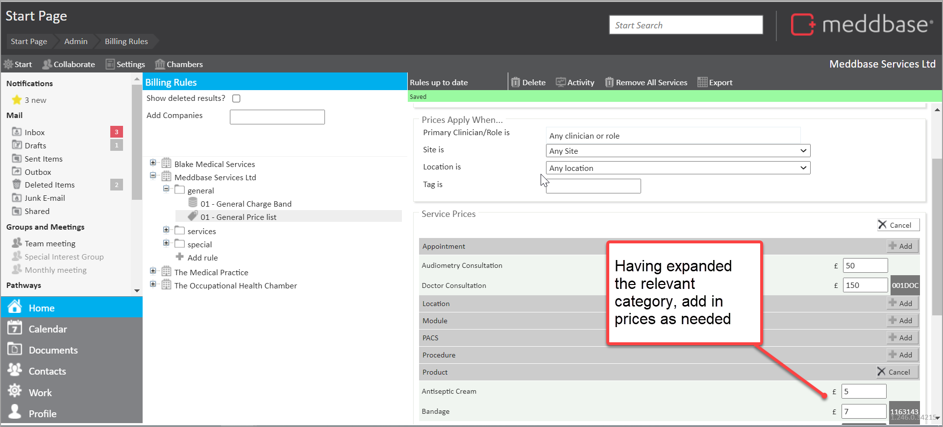Cancel the Product category editing

(894, 372)
